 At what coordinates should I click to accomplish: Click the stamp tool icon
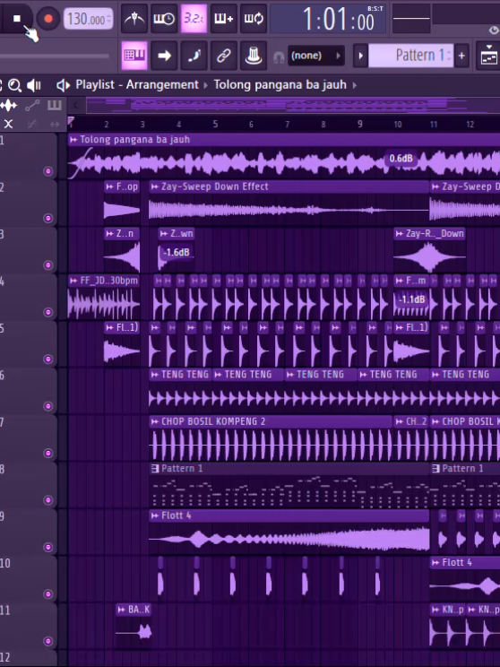click(x=254, y=56)
